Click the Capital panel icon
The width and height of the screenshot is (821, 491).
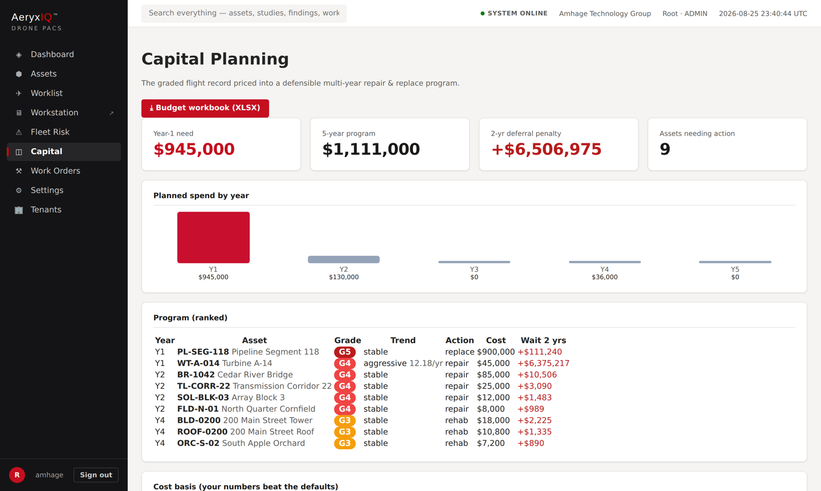(x=19, y=152)
